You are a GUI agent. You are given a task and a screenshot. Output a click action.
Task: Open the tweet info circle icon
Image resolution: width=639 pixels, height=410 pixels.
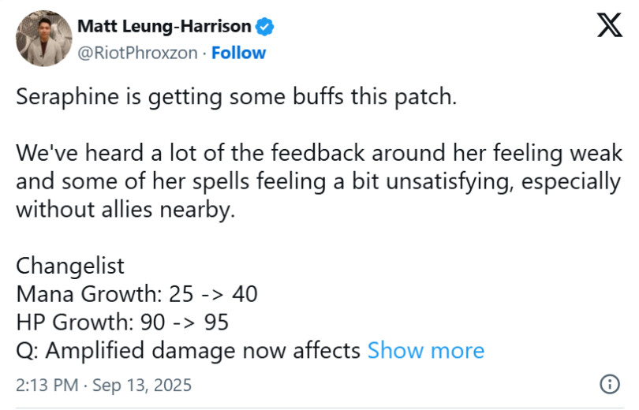(609, 385)
